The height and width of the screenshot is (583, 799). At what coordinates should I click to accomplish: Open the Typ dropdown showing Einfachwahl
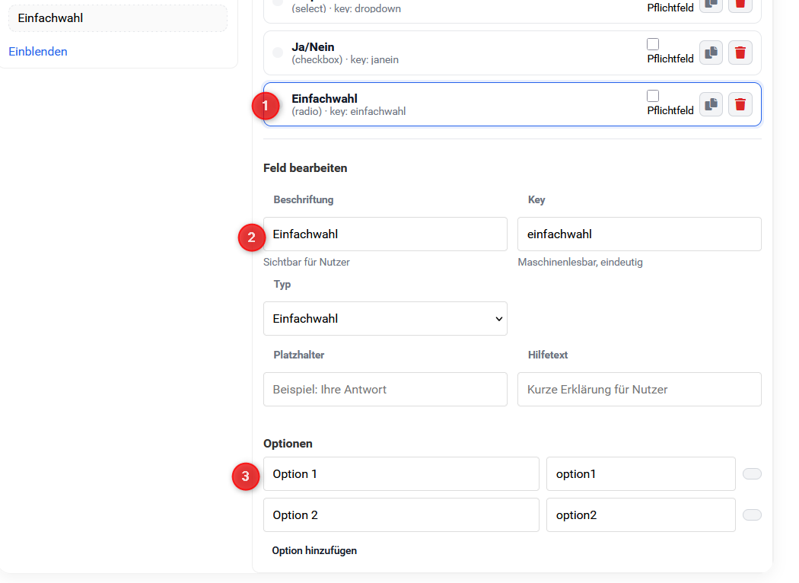point(385,319)
